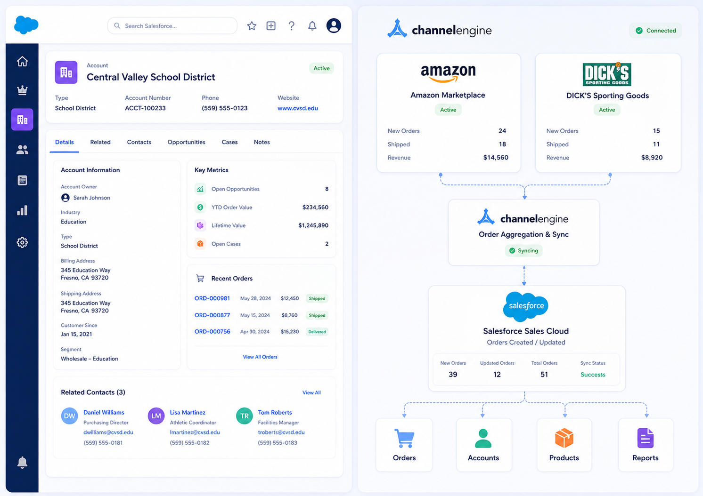The width and height of the screenshot is (703, 496).
Task: Click the Salesforce cloud logo
Action: [x=26, y=25]
